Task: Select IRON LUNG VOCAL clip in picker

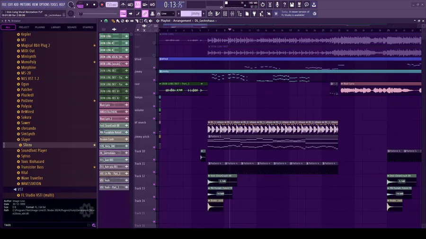Action: [114, 57]
